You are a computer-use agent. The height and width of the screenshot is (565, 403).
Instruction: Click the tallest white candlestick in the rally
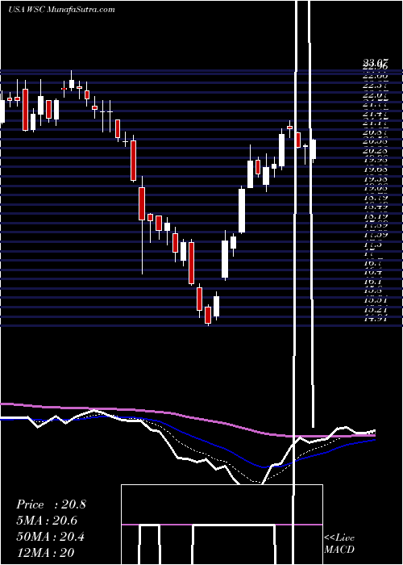coord(242,211)
